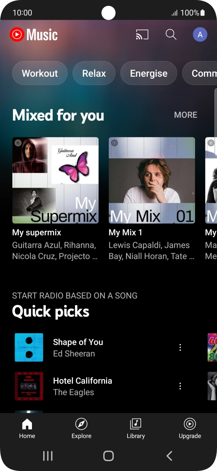217x471 pixels.
Task: Open options menu for Hotel California
Action: (180, 386)
